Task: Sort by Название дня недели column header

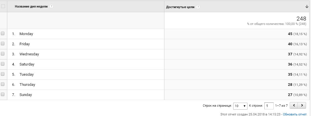Action: (x=31, y=6)
